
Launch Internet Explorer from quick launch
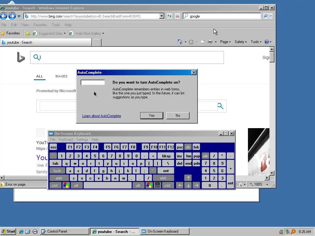(21, 232)
